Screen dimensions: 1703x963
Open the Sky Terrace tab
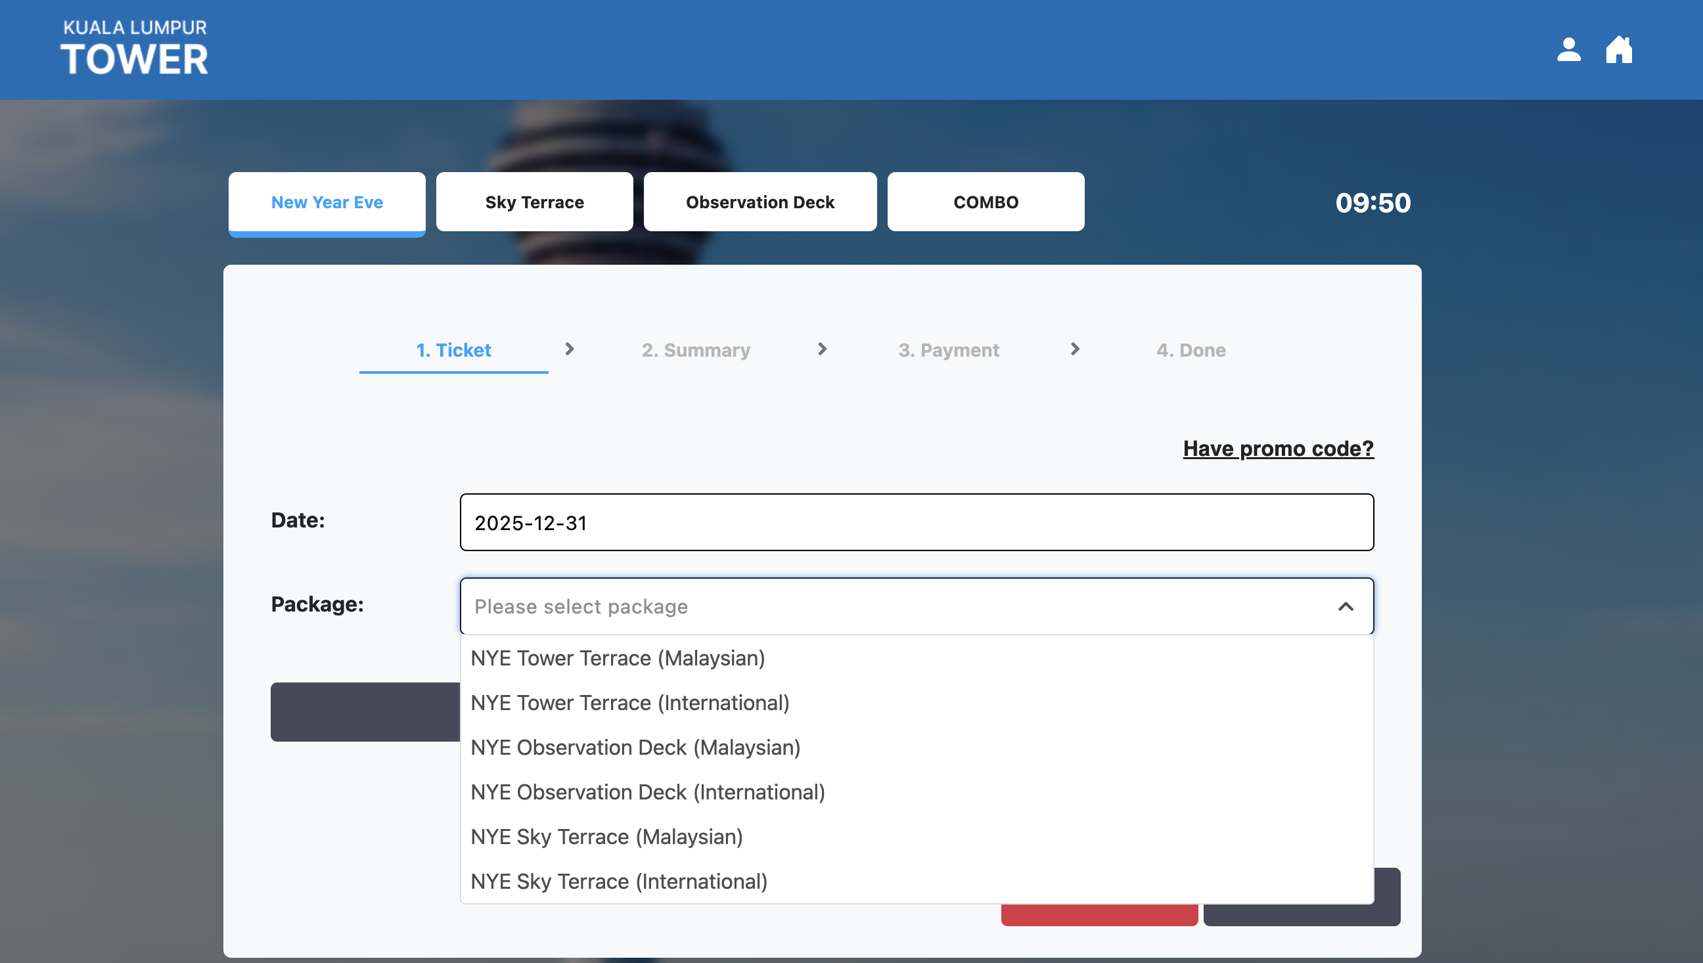(x=534, y=202)
